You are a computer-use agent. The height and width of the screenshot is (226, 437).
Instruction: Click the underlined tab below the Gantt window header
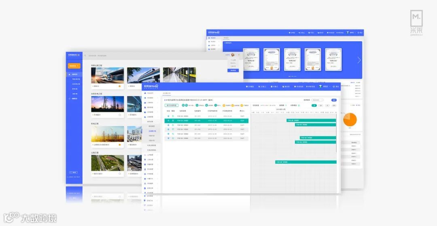tap(167, 93)
